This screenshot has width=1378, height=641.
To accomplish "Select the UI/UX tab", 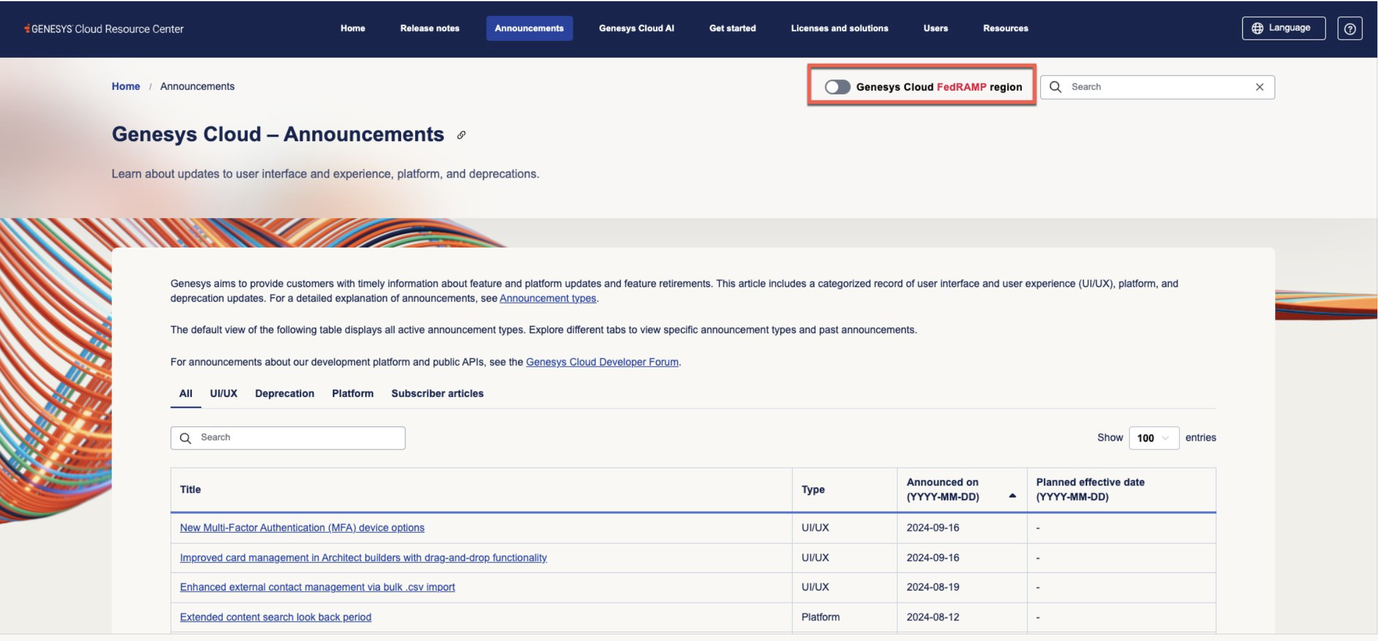I will pos(223,393).
